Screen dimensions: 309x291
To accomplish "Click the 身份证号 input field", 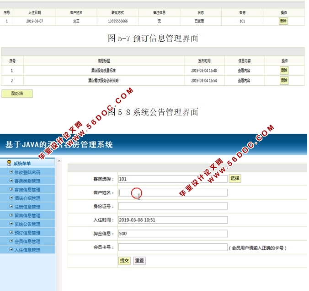I will click(x=173, y=206).
